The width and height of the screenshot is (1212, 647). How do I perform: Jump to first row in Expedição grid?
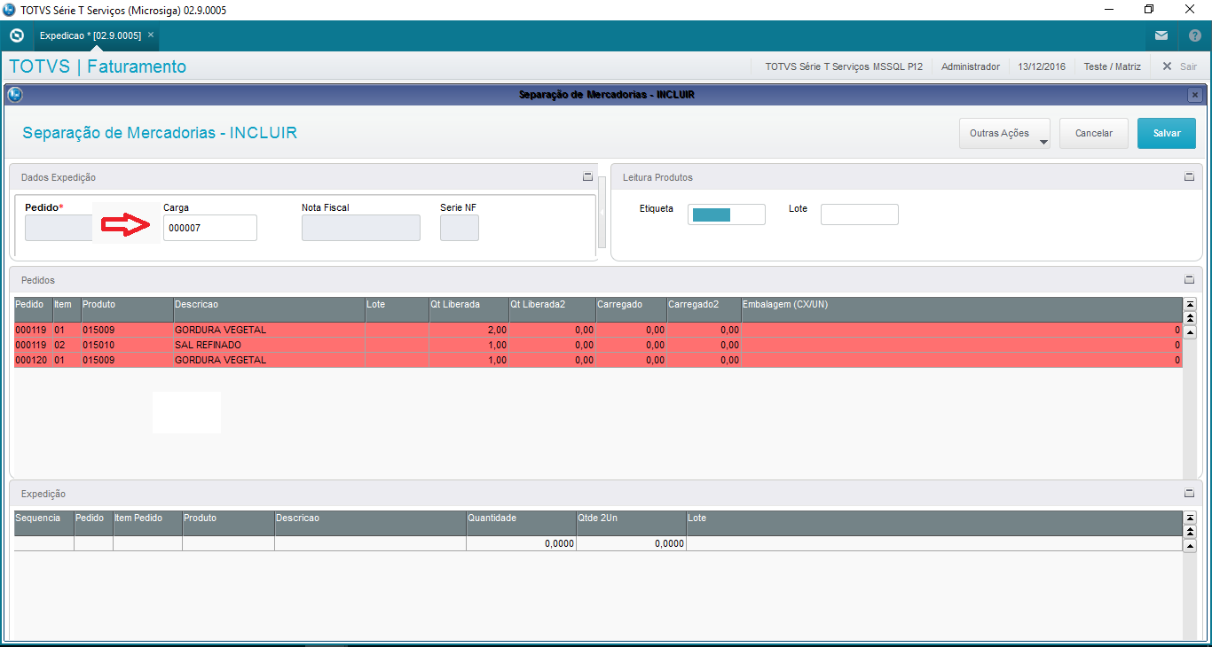[1190, 518]
